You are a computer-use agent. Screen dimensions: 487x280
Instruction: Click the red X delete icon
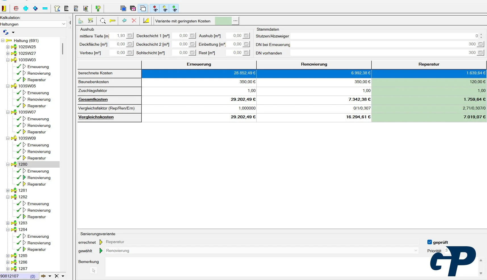tap(134, 21)
